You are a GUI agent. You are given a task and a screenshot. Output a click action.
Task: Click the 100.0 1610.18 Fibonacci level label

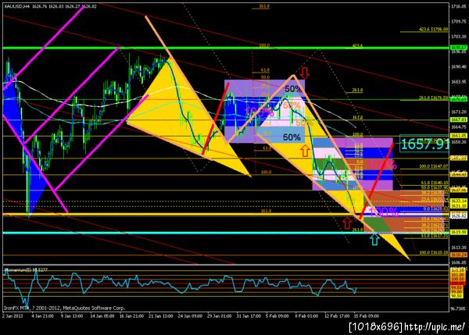click(433, 252)
